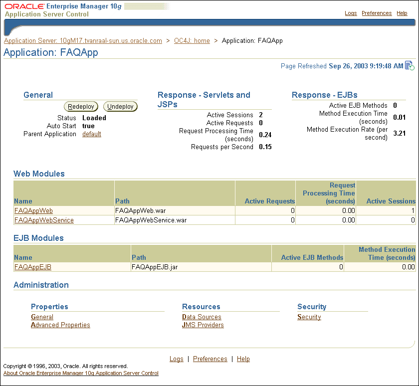The height and width of the screenshot is (386, 419).
Task: Click Method Execution Rate value 3.21
Action: pyautogui.click(x=399, y=133)
